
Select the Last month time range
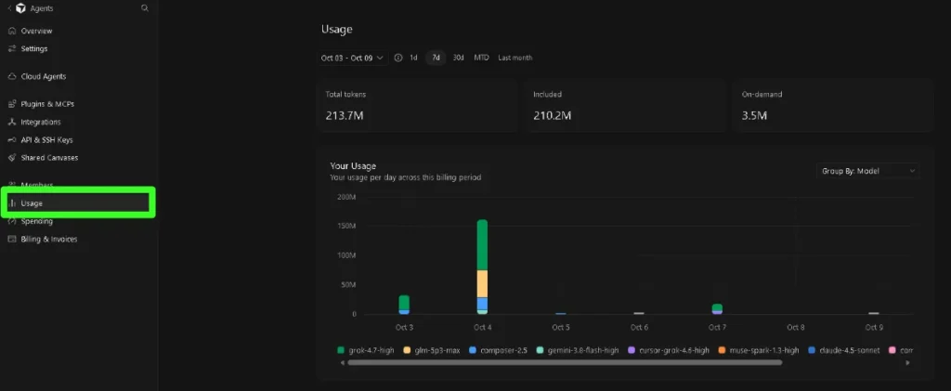[x=515, y=58]
